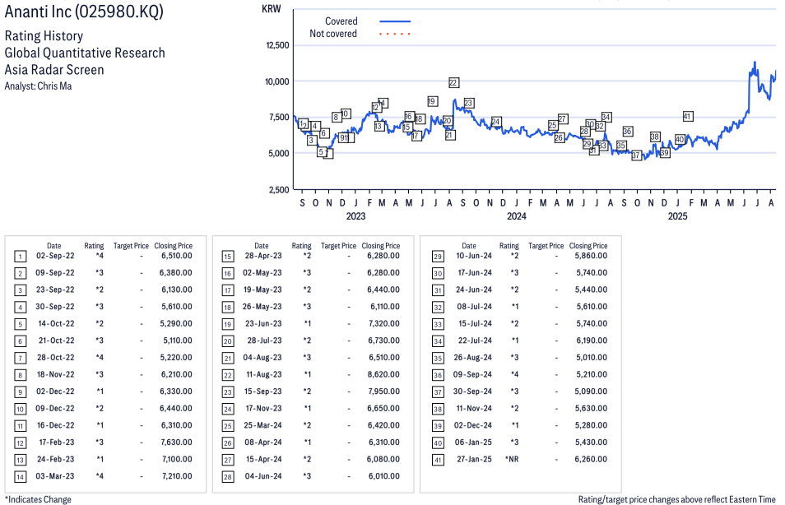Click rating marker 6 on the chart
The height and width of the screenshot is (505, 785).
(324, 133)
